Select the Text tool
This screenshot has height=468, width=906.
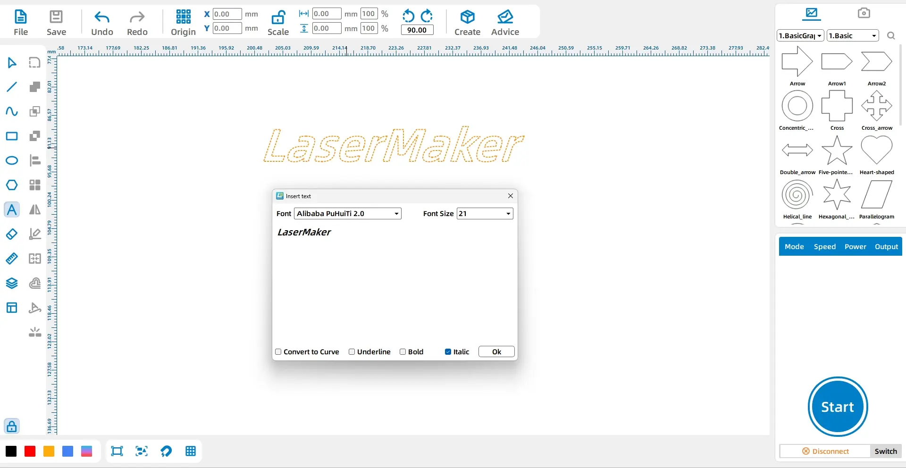pos(12,209)
